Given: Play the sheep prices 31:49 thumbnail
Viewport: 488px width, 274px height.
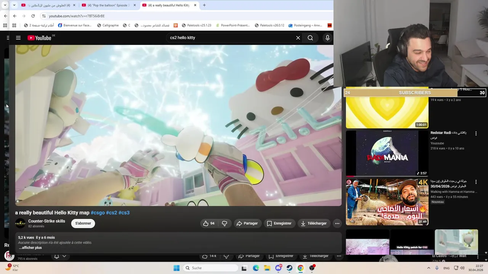Looking at the screenshot, I should click(x=387, y=202).
